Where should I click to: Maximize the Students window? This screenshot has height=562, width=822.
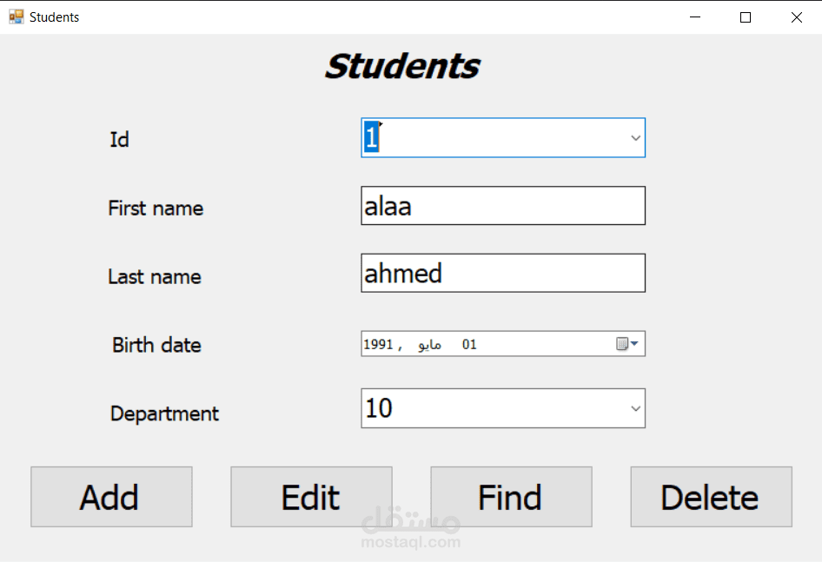click(745, 17)
